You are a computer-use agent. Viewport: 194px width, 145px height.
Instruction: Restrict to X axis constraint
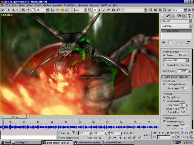[x=95, y=10]
